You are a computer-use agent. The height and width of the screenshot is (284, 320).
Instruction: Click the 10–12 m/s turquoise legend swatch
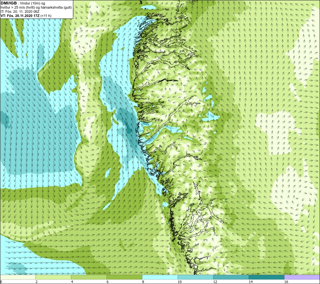195,277
